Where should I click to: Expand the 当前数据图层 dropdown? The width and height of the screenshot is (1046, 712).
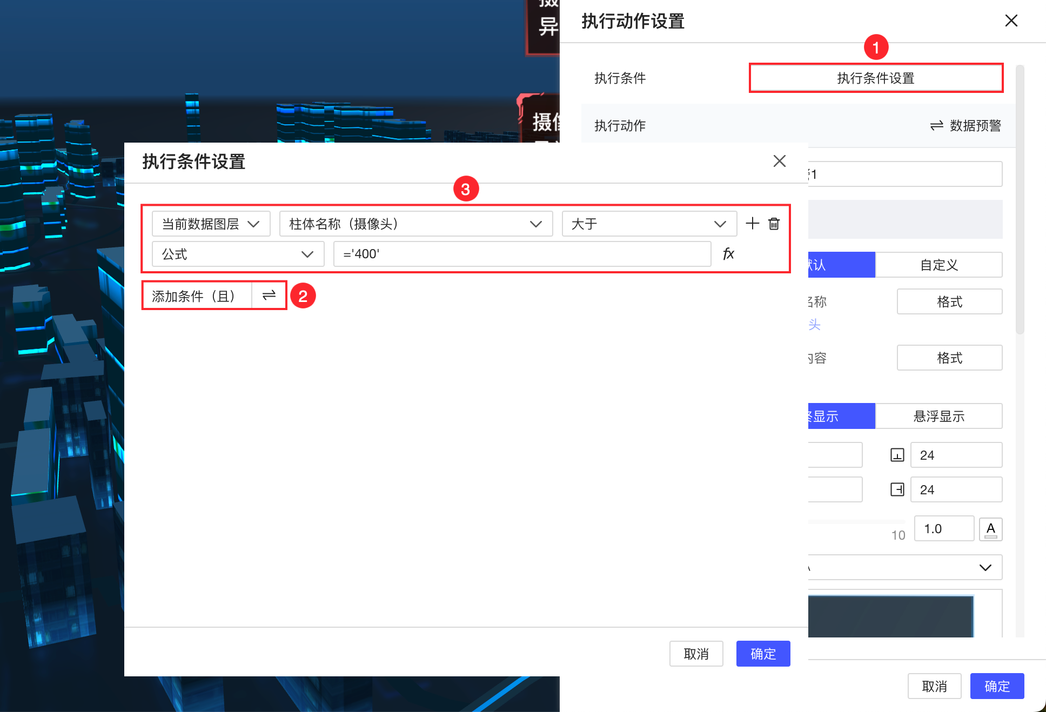pos(211,224)
